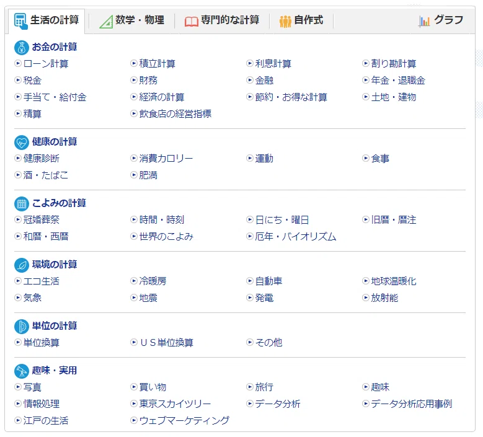Click the leaf icon beside 環境の計算

pos(22,265)
